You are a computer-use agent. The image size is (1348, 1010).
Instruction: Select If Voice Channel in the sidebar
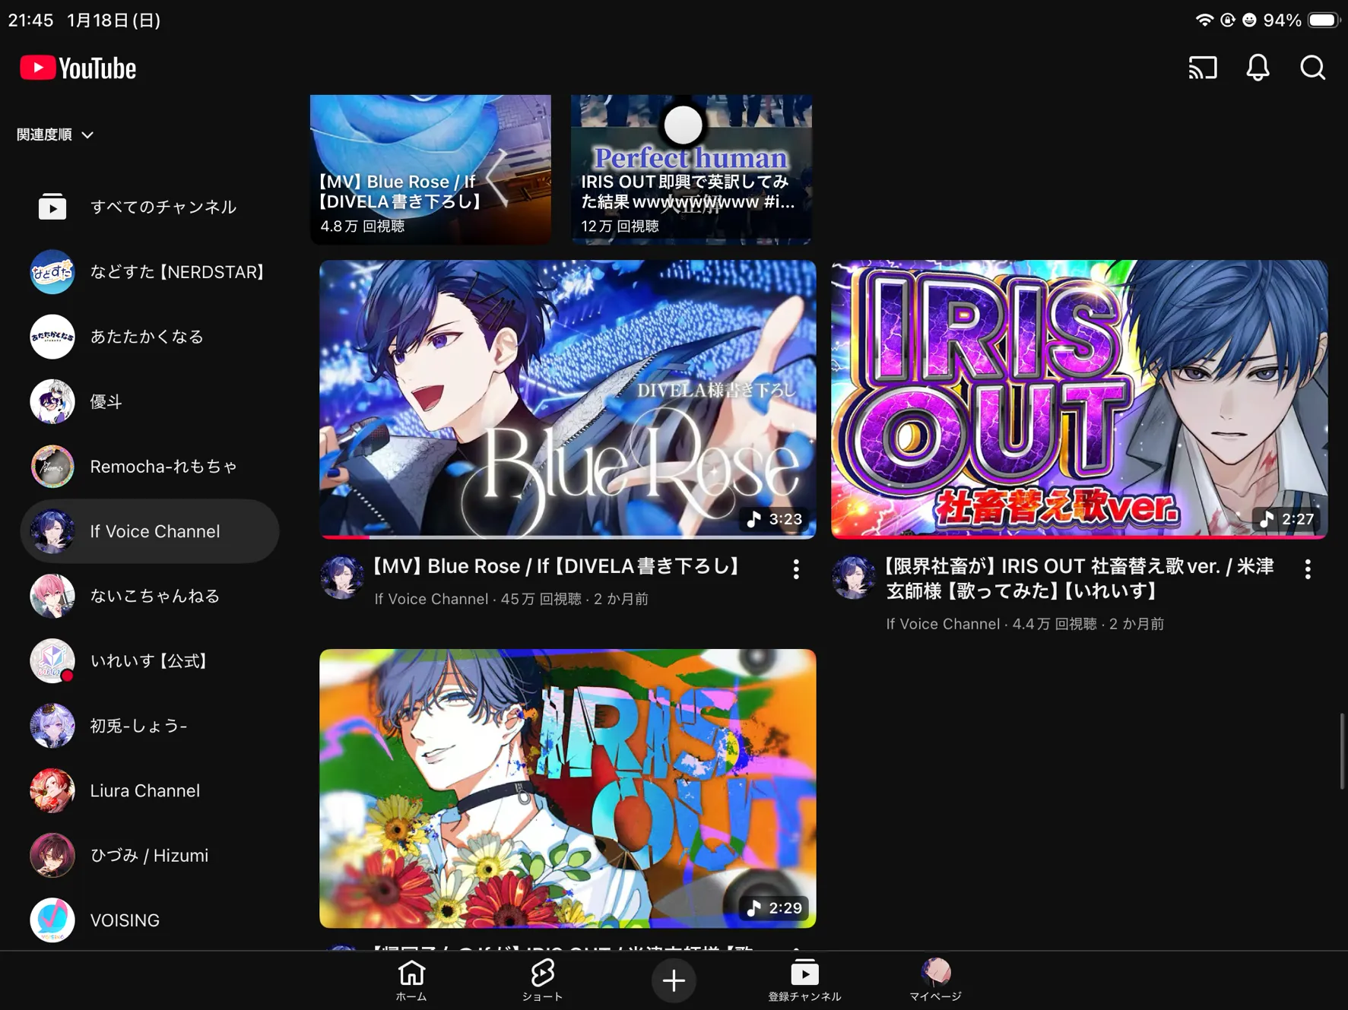(150, 531)
